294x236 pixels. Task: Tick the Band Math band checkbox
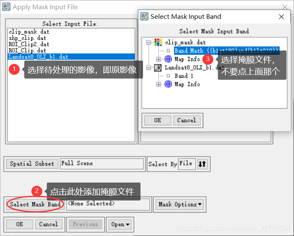point(168,51)
